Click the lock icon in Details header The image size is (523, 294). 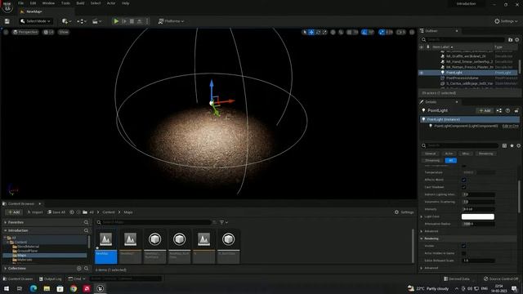click(x=516, y=110)
